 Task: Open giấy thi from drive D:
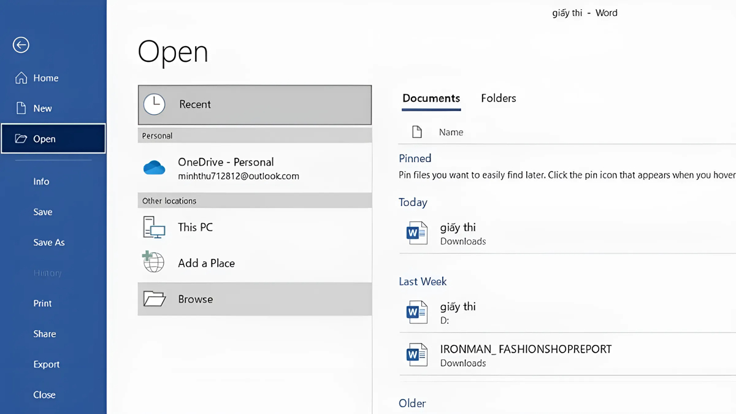(x=458, y=313)
